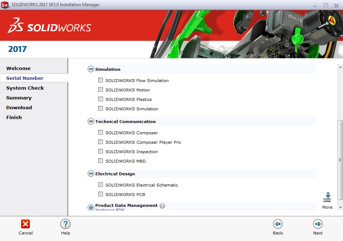Screen dimensions: 343x241
Task: Tick the SOLIDWORKS PCB checkbox
Action: 101,194
